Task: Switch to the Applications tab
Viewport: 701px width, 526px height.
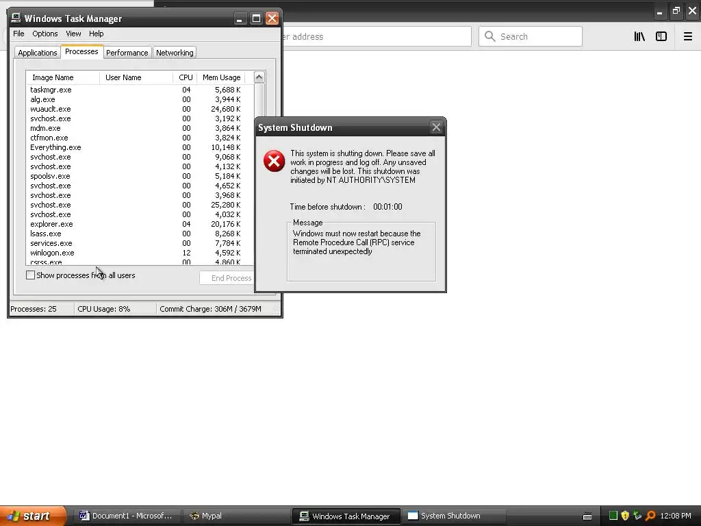Action: coord(38,53)
